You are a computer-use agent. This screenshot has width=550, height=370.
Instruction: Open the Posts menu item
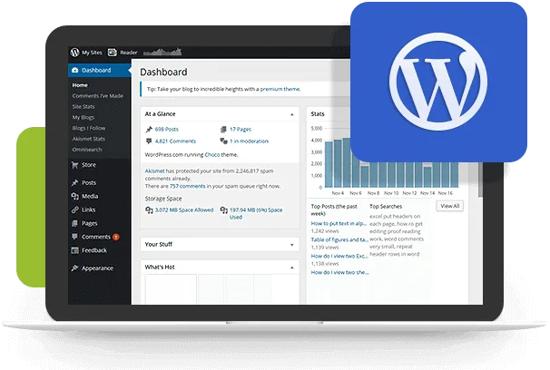tap(89, 182)
